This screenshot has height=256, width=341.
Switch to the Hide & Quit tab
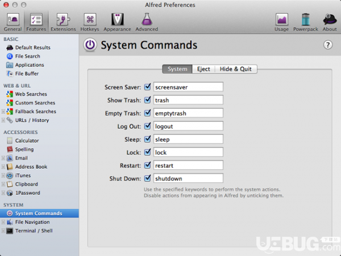236,69
